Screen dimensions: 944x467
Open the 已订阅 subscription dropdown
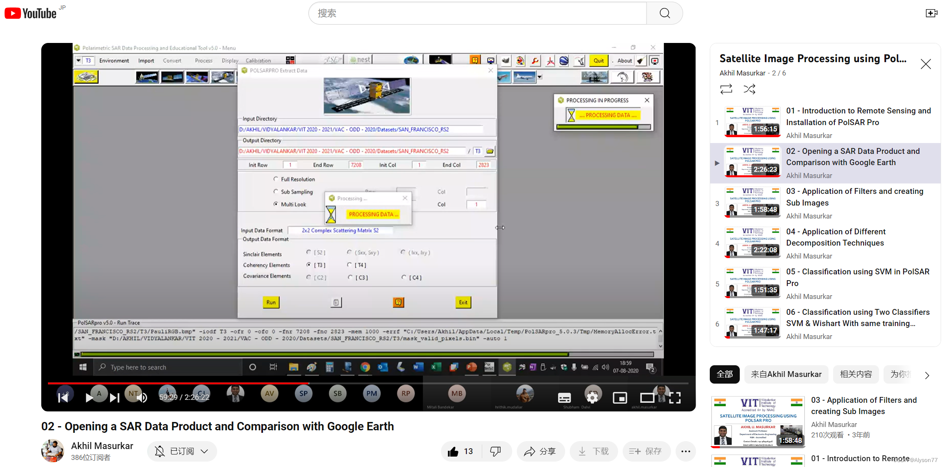pyautogui.click(x=182, y=451)
